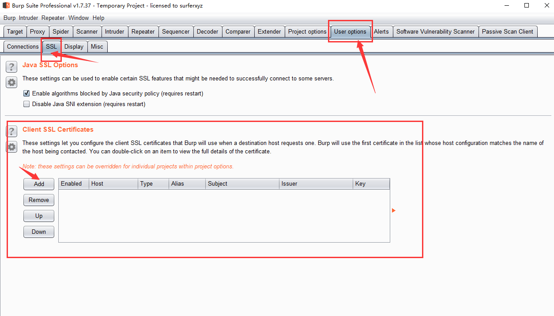Image resolution: width=554 pixels, height=316 pixels.
Task: Switch to the Scanner tab
Action: [x=87, y=32]
